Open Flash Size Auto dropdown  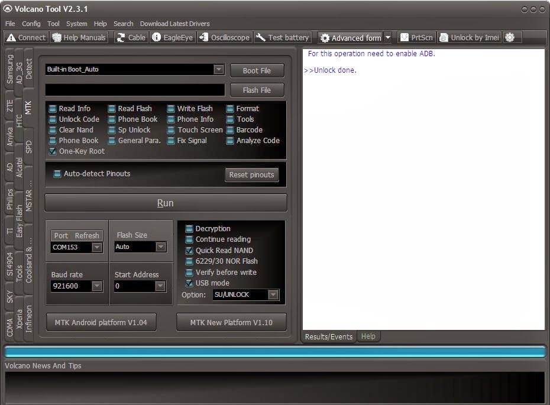(x=161, y=247)
